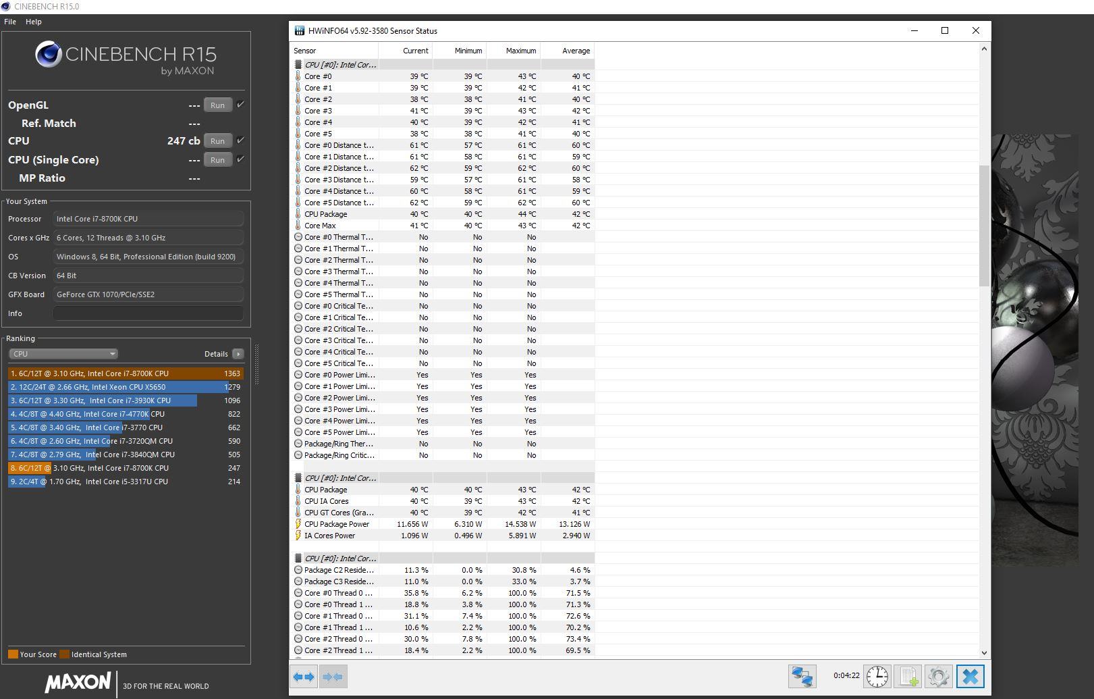The height and width of the screenshot is (699, 1094).
Task: Click the circle icon beside Package C2 Reside...
Action: pyautogui.click(x=298, y=570)
